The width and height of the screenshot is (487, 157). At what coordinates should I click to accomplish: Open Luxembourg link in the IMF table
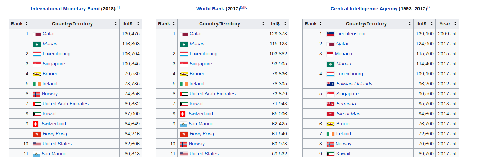(56, 54)
